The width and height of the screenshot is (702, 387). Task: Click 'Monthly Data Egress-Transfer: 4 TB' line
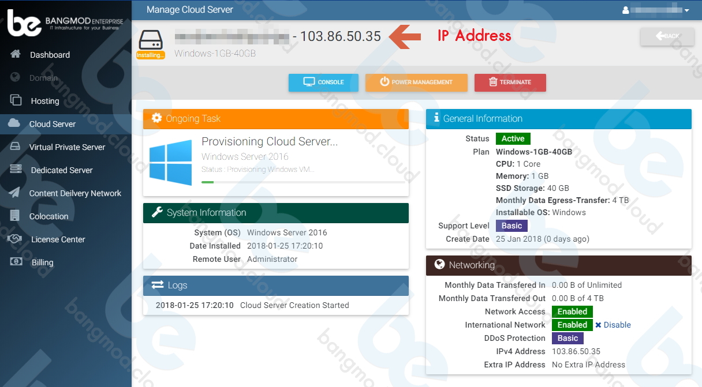click(x=562, y=200)
